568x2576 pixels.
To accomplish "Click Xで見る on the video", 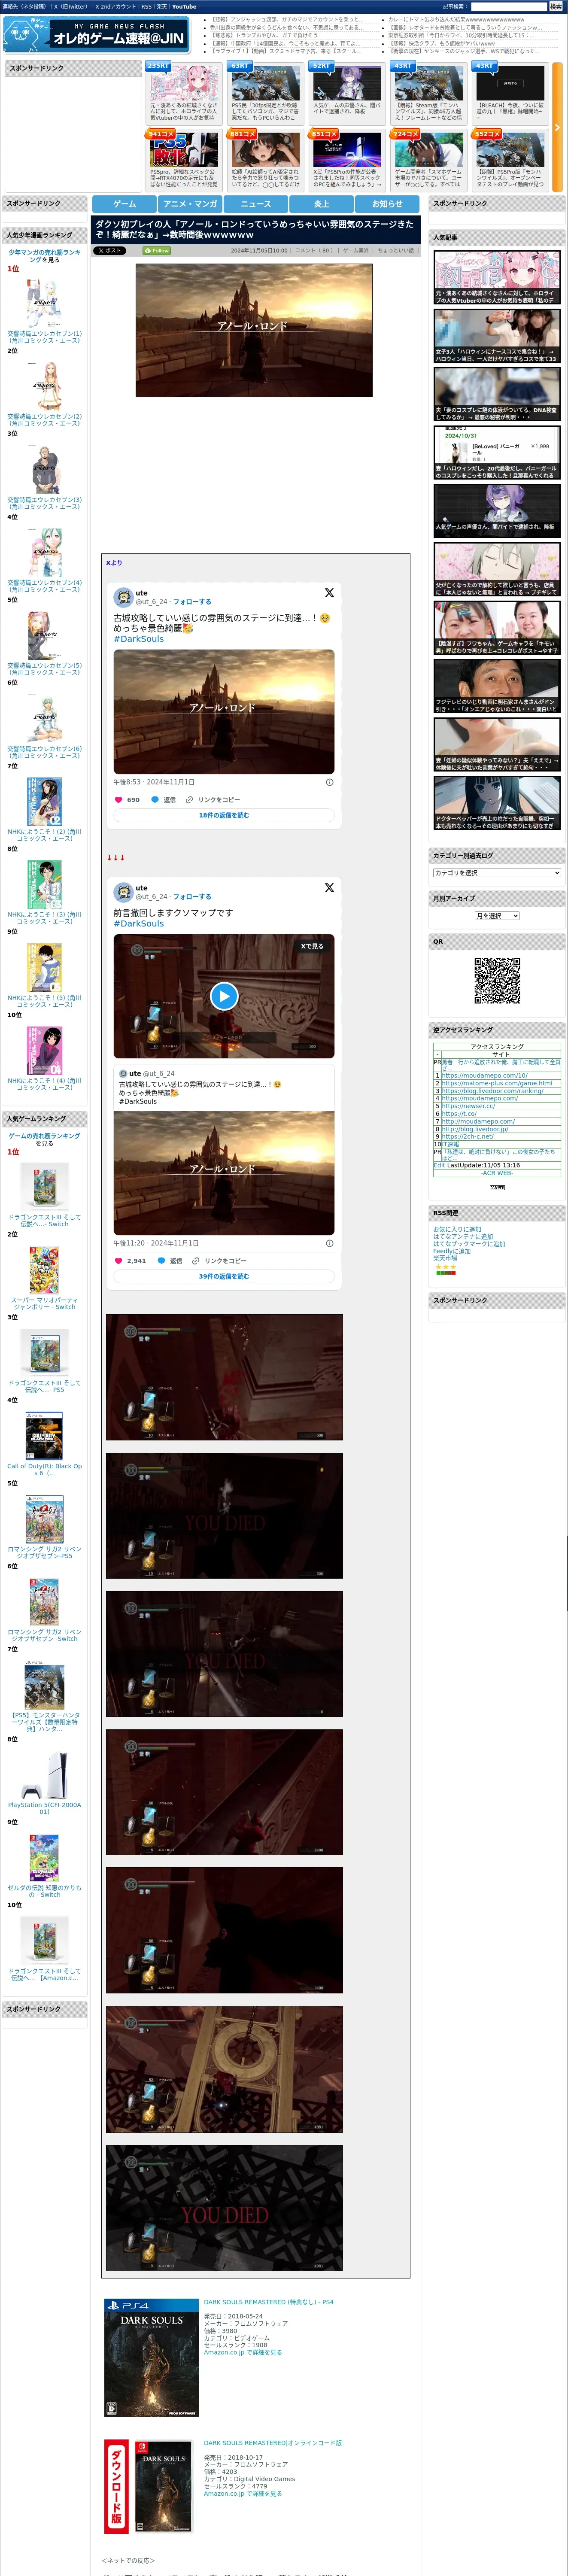I will coord(313,946).
